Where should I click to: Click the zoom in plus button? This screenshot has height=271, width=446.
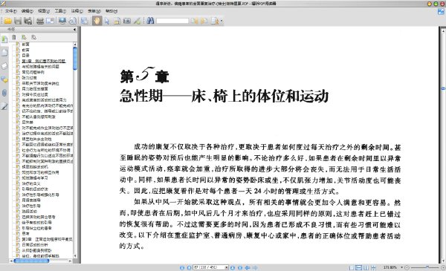(443, 267)
